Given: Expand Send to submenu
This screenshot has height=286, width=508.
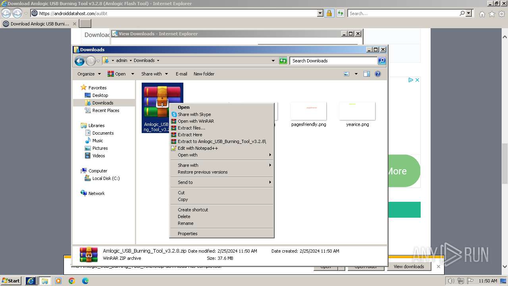Looking at the screenshot, I should [222, 182].
